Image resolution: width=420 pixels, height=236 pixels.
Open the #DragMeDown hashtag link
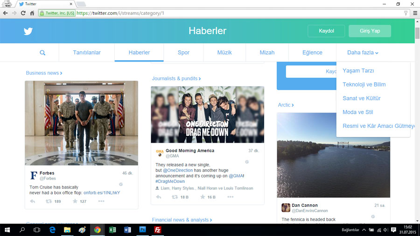[170, 181]
